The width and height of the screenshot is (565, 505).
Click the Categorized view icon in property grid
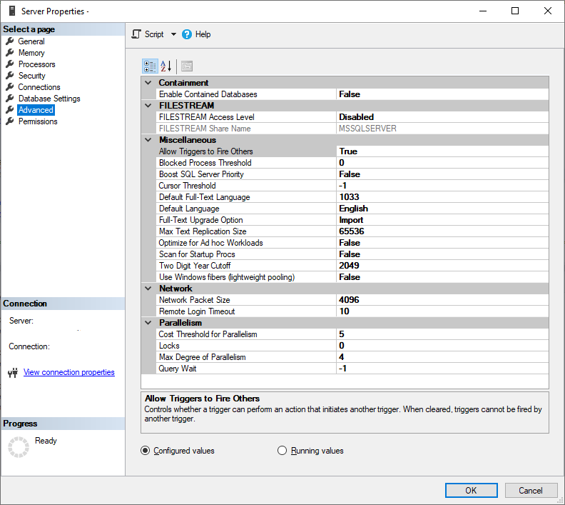click(x=150, y=66)
